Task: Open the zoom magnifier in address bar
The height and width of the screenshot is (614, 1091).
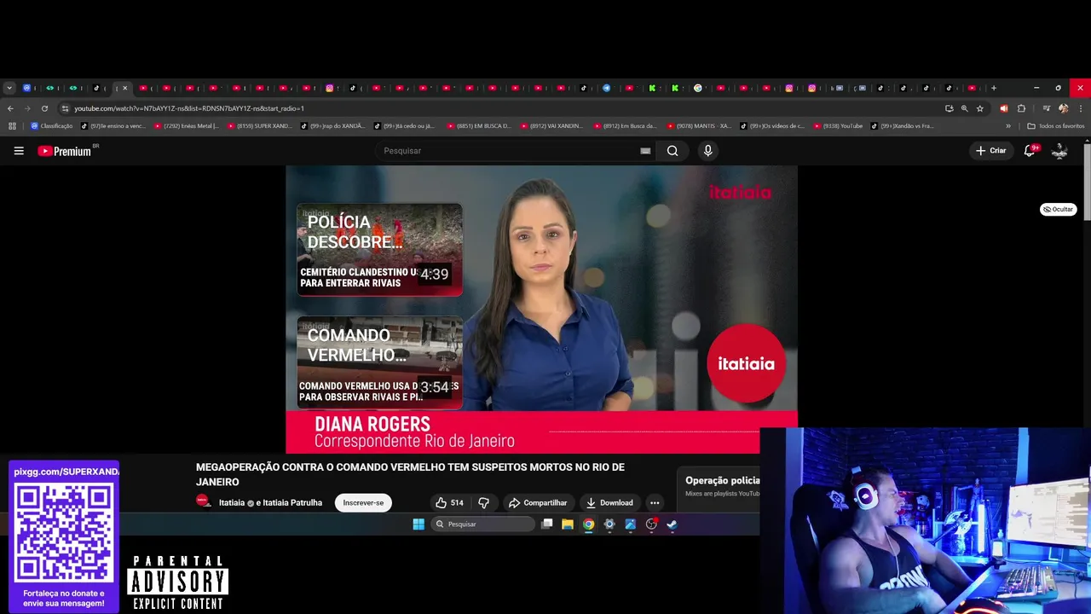Action: pos(964,108)
